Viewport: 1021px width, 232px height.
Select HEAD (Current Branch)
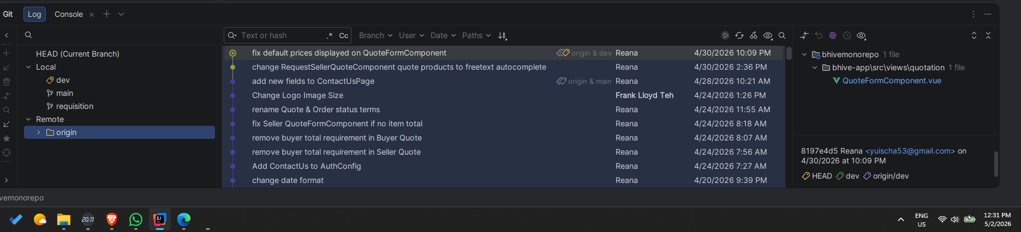click(77, 54)
